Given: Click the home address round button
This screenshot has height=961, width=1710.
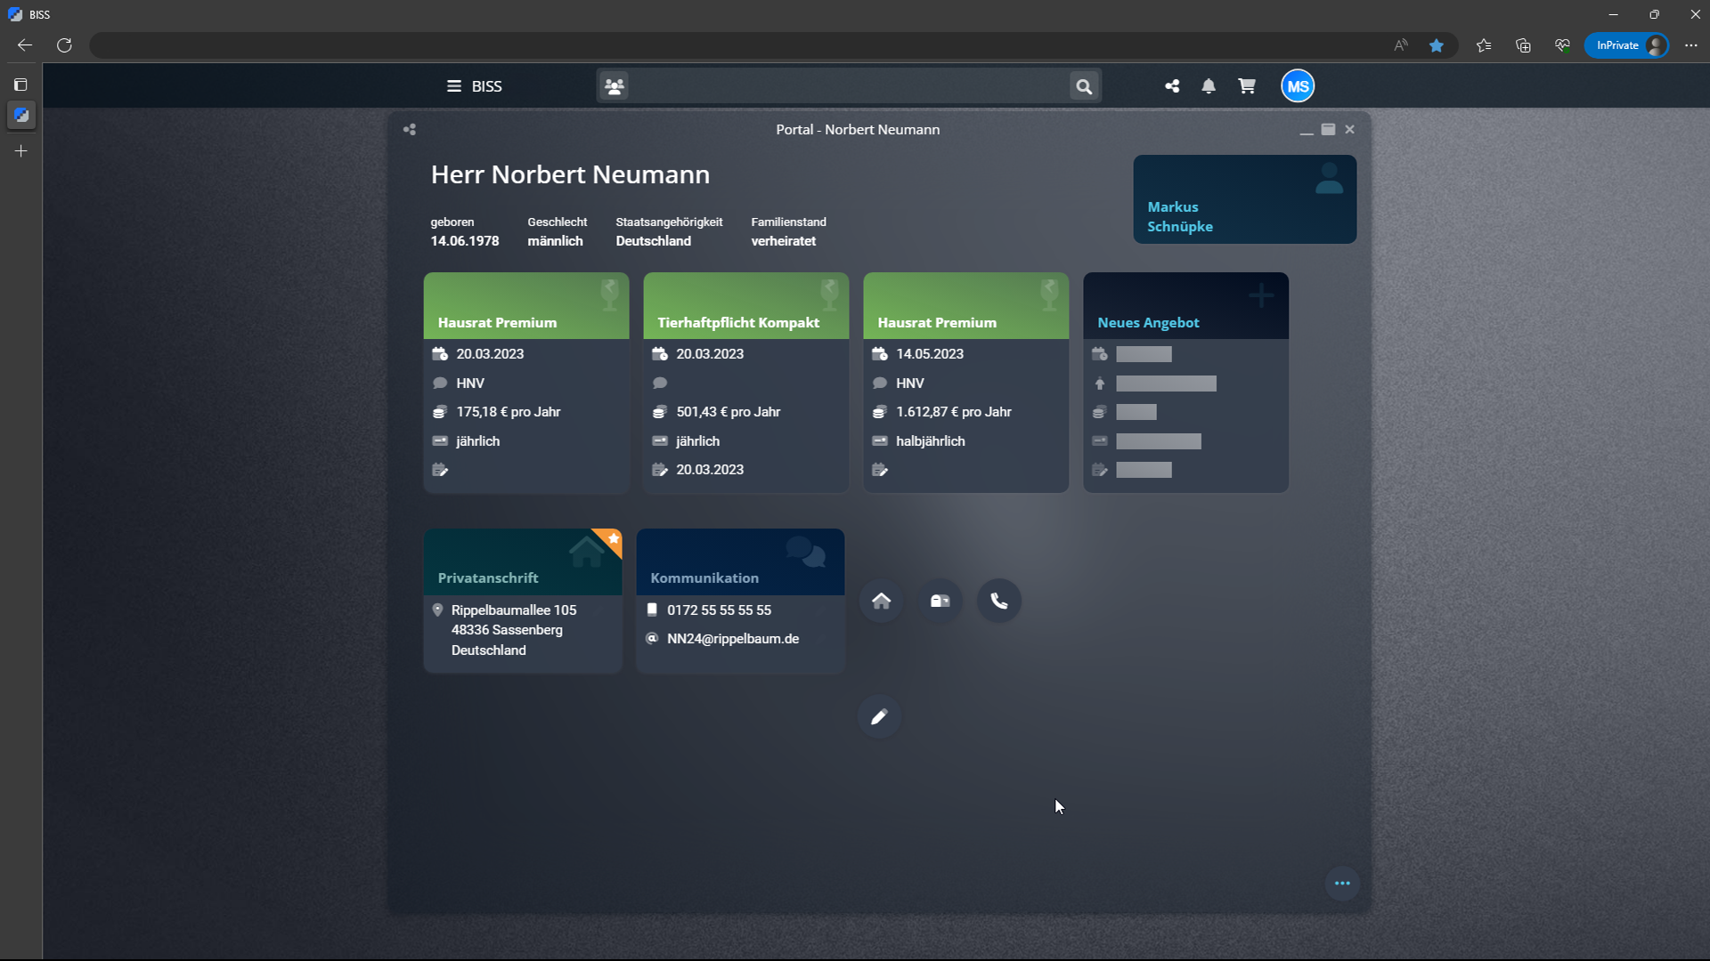Looking at the screenshot, I should [881, 602].
